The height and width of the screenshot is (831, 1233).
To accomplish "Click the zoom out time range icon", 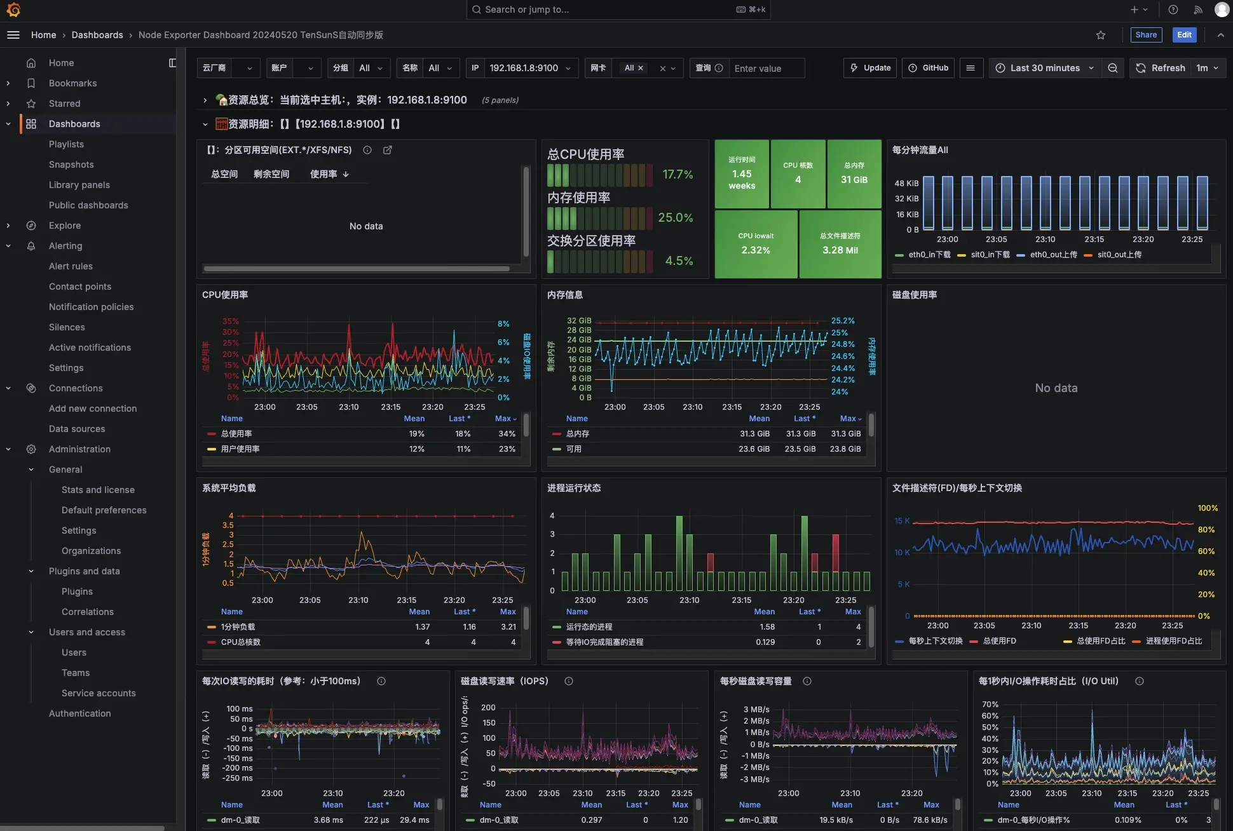I will click(1112, 68).
